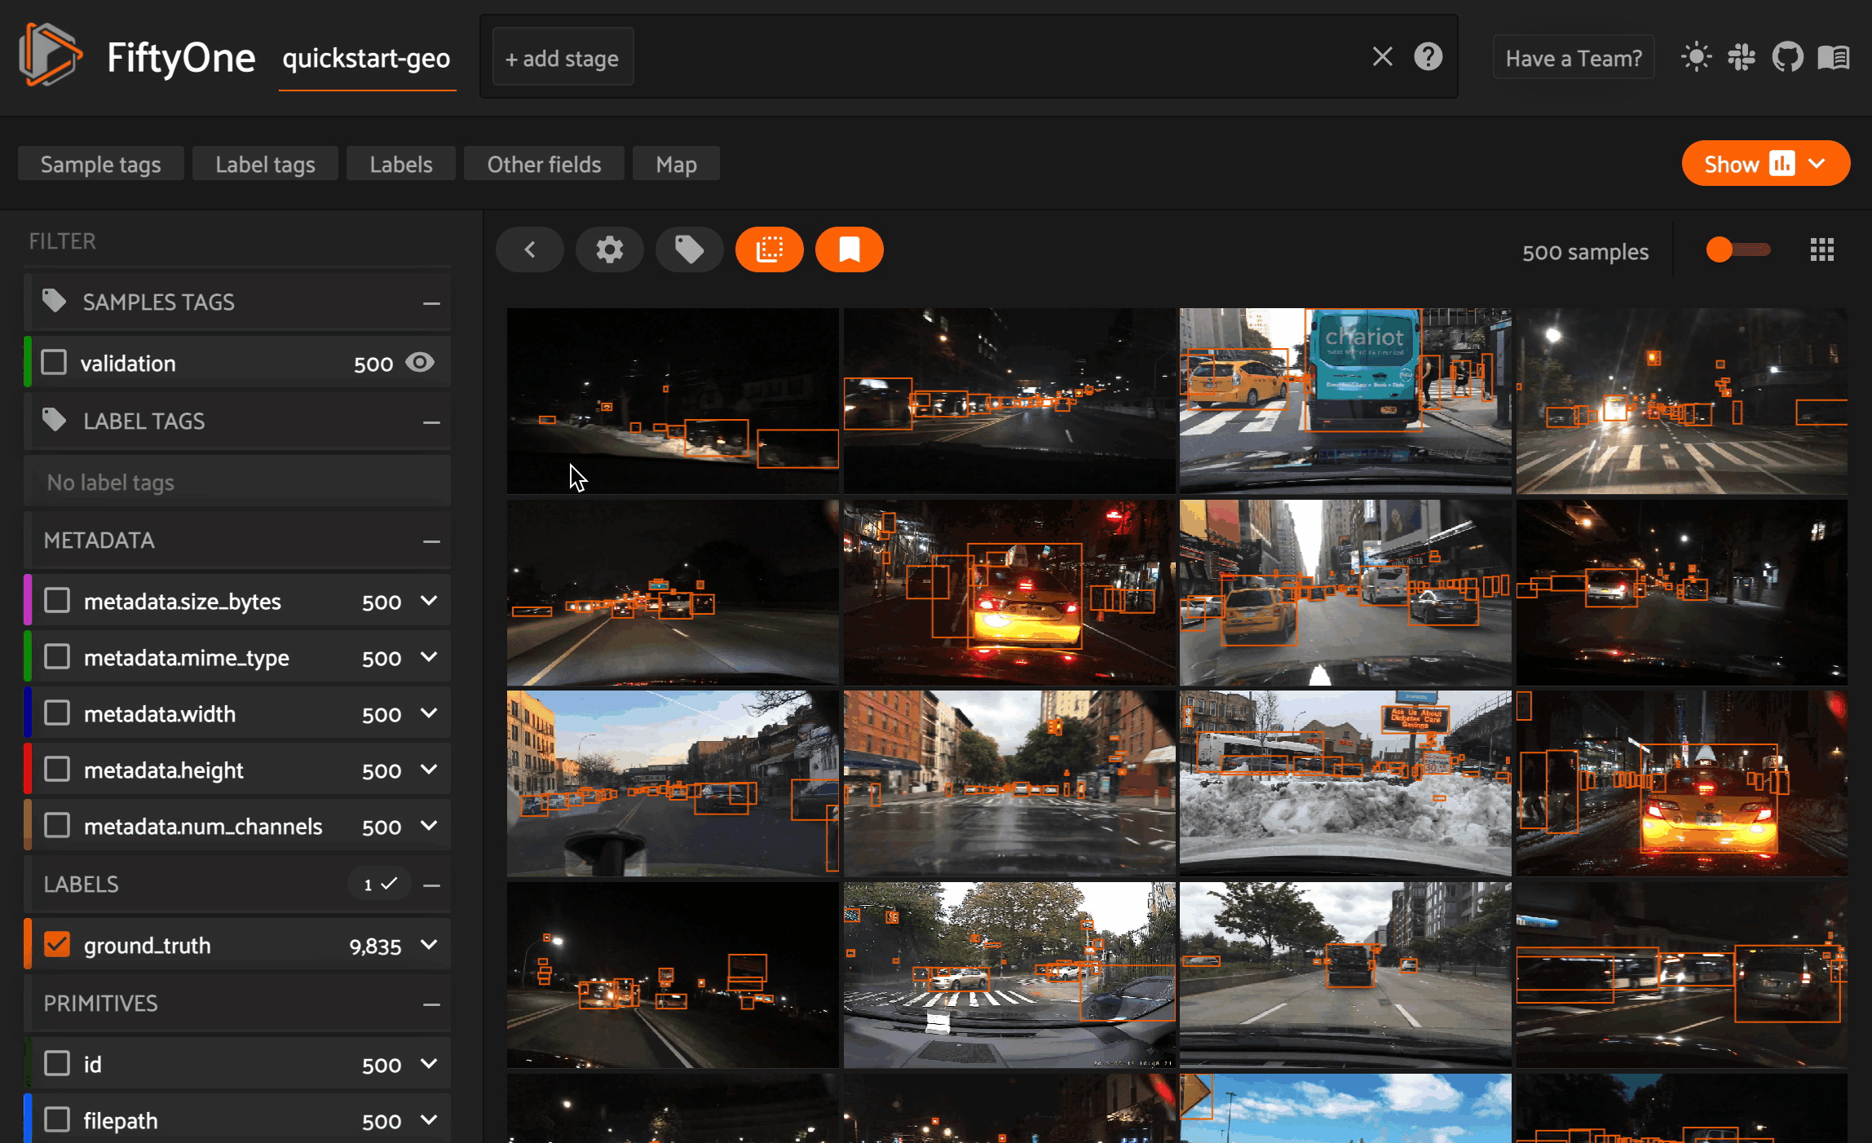Open the Labels tab
The width and height of the screenshot is (1872, 1143).
tap(400, 165)
